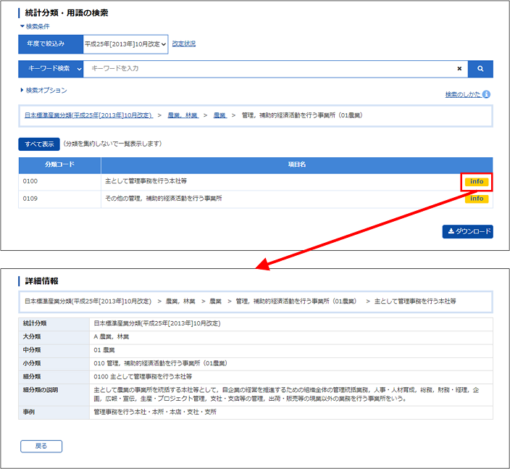Select table cell with code 0109

tap(60, 199)
